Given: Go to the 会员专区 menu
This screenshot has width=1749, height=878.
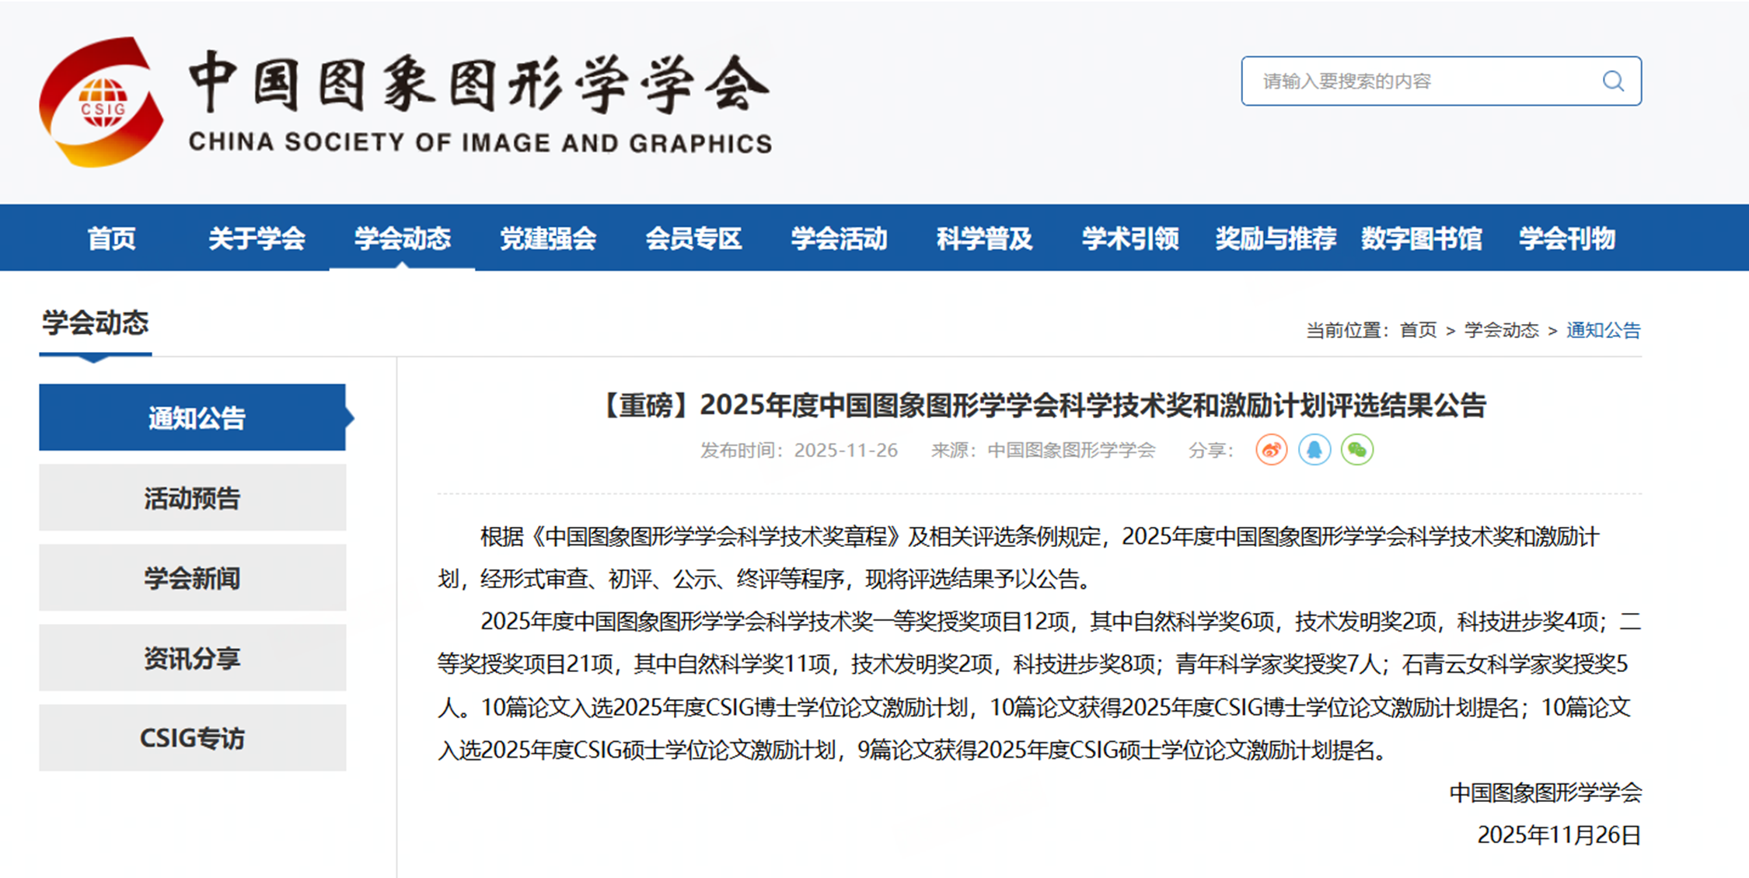Looking at the screenshot, I should 693,239.
